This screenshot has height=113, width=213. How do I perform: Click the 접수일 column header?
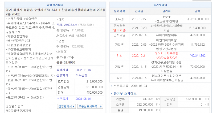coord(139,11)
